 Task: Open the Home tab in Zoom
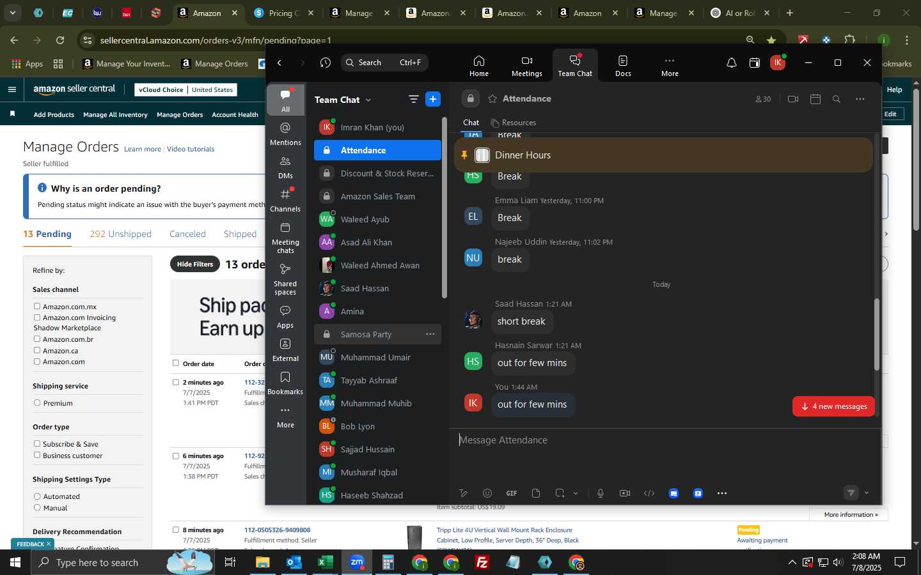(478, 65)
